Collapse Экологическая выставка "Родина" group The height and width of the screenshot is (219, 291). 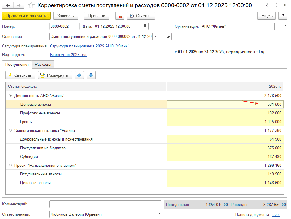click(x=10, y=131)
